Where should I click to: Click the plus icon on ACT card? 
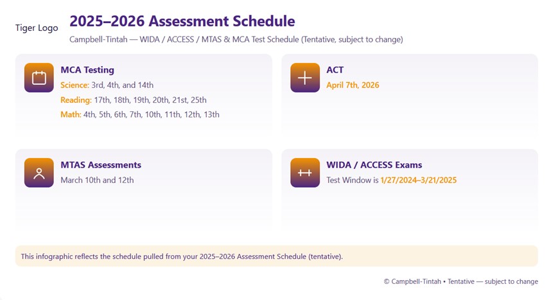pyautogui.click(x=304, y=78)
